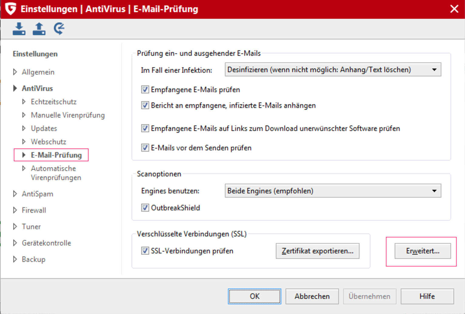Toggle checkbox for links to unwanted software
465x314 pixels.
pyautogui.click(x=145, y=128)
